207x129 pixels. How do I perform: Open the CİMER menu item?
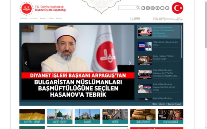51,19
